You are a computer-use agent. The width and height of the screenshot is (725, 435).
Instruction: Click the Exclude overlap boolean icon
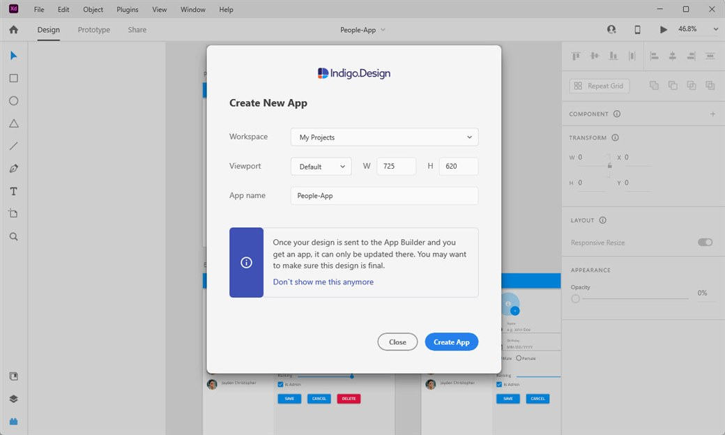(x=710, y=86)
